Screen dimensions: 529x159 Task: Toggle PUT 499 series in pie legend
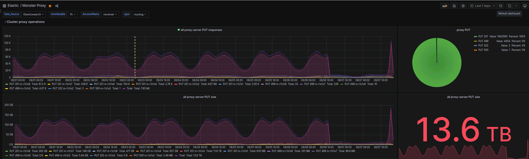(x=483, y=41)
